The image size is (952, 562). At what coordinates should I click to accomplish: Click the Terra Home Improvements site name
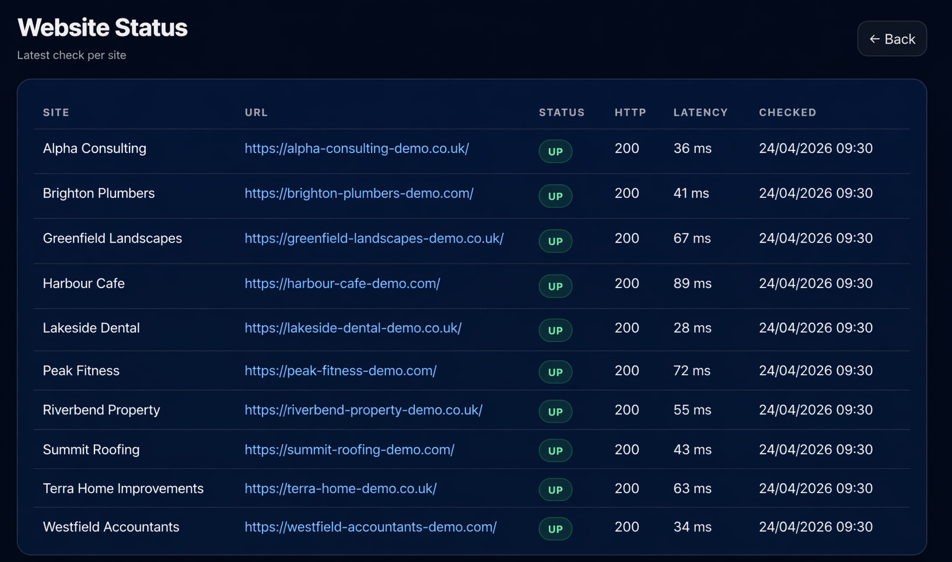(x=123, y=489)
